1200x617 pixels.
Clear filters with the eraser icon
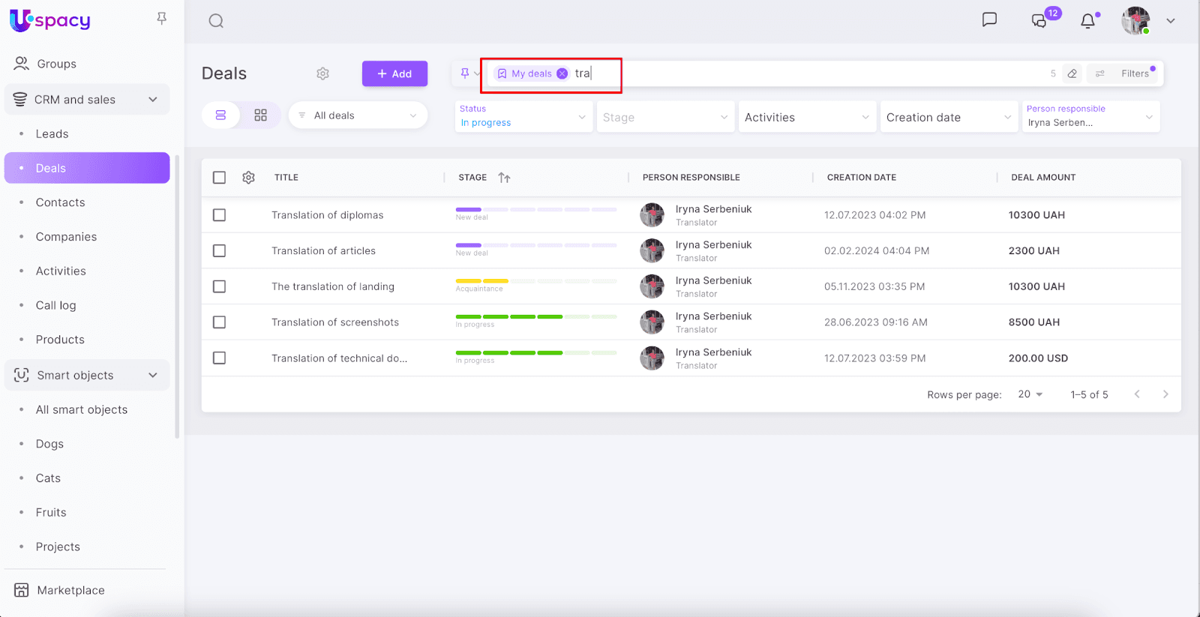click(1072, 73)
